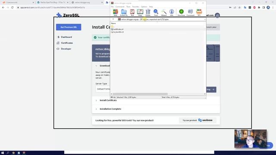Expand the WinRAR archive path dropdown
This screenshot has height=155, width=276.
click(205, 19)
